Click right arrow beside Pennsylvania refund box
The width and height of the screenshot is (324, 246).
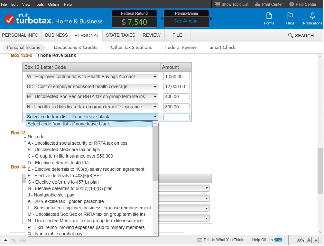coord(211,19)
